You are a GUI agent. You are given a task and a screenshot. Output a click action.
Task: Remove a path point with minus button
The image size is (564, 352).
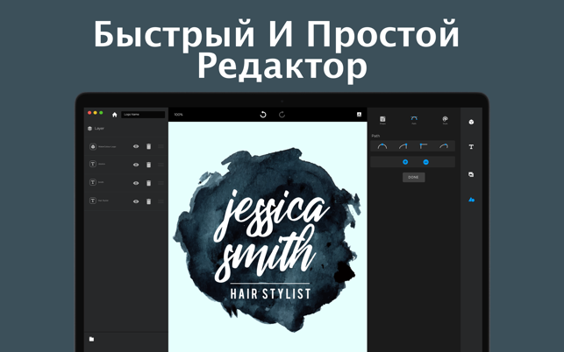(426, 162)
